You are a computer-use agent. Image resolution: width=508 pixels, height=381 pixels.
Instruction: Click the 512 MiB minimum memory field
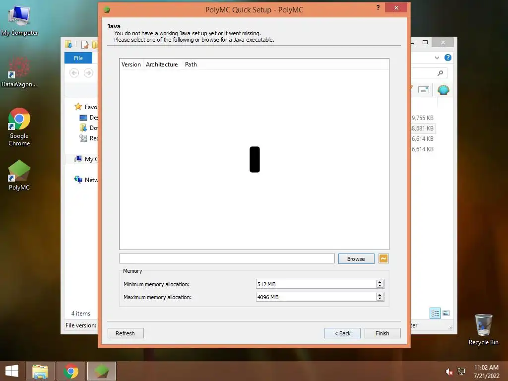[x=316, y=284]
